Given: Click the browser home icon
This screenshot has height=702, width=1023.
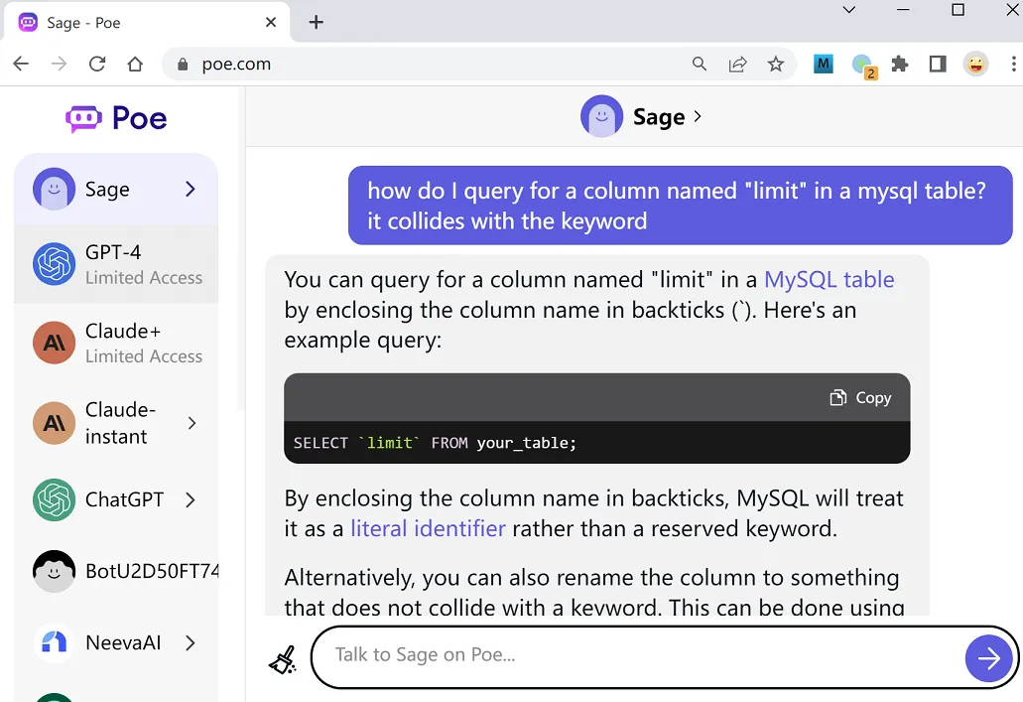Looking at the screenshot, I should click(135, 64).
